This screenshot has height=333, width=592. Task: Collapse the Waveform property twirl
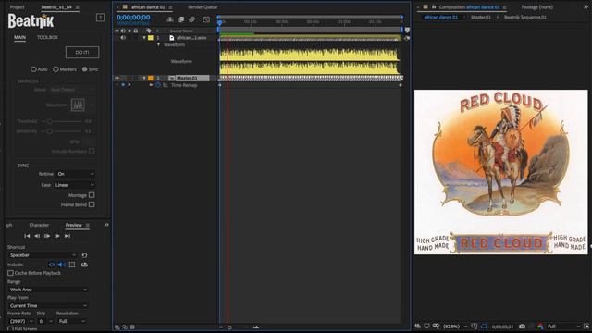pos(158,45)
